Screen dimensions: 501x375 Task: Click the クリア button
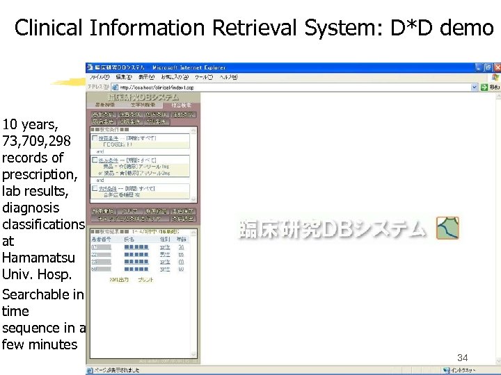(x=130, y=211)
